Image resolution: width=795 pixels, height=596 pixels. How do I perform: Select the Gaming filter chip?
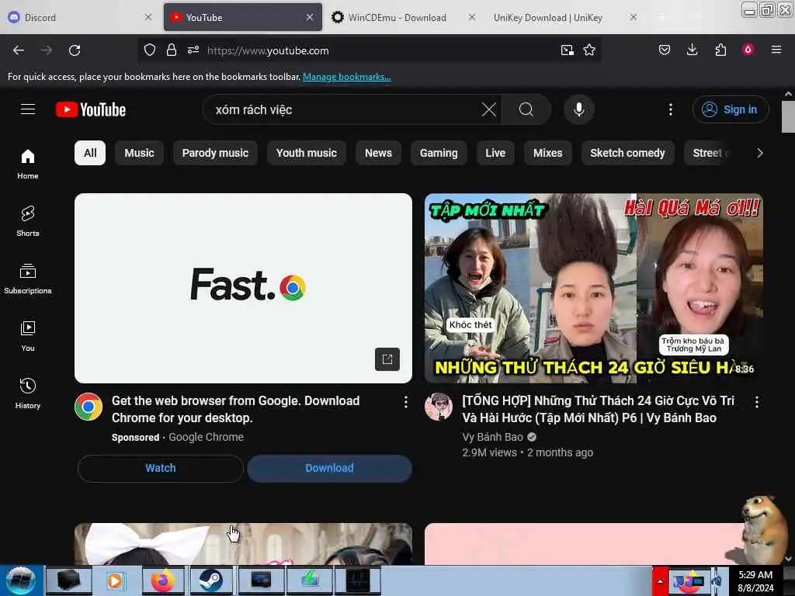click(x=439, y=153)
